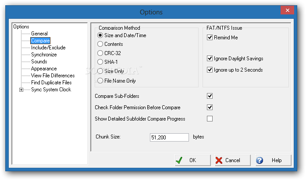Open the Synchronize options section
Image resolution: width=306 pixels, height=180 pixels.
44,55
